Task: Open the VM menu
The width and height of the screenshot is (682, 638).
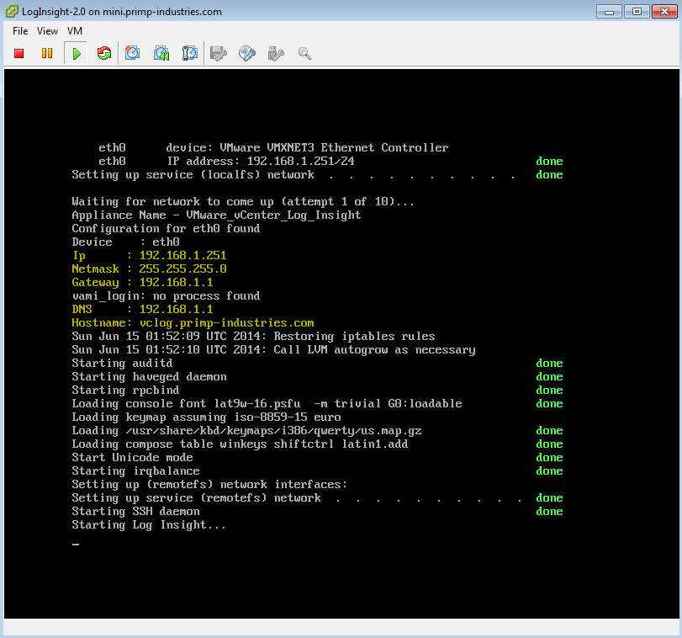Action: pyautogui.click(x=75, y=31)
